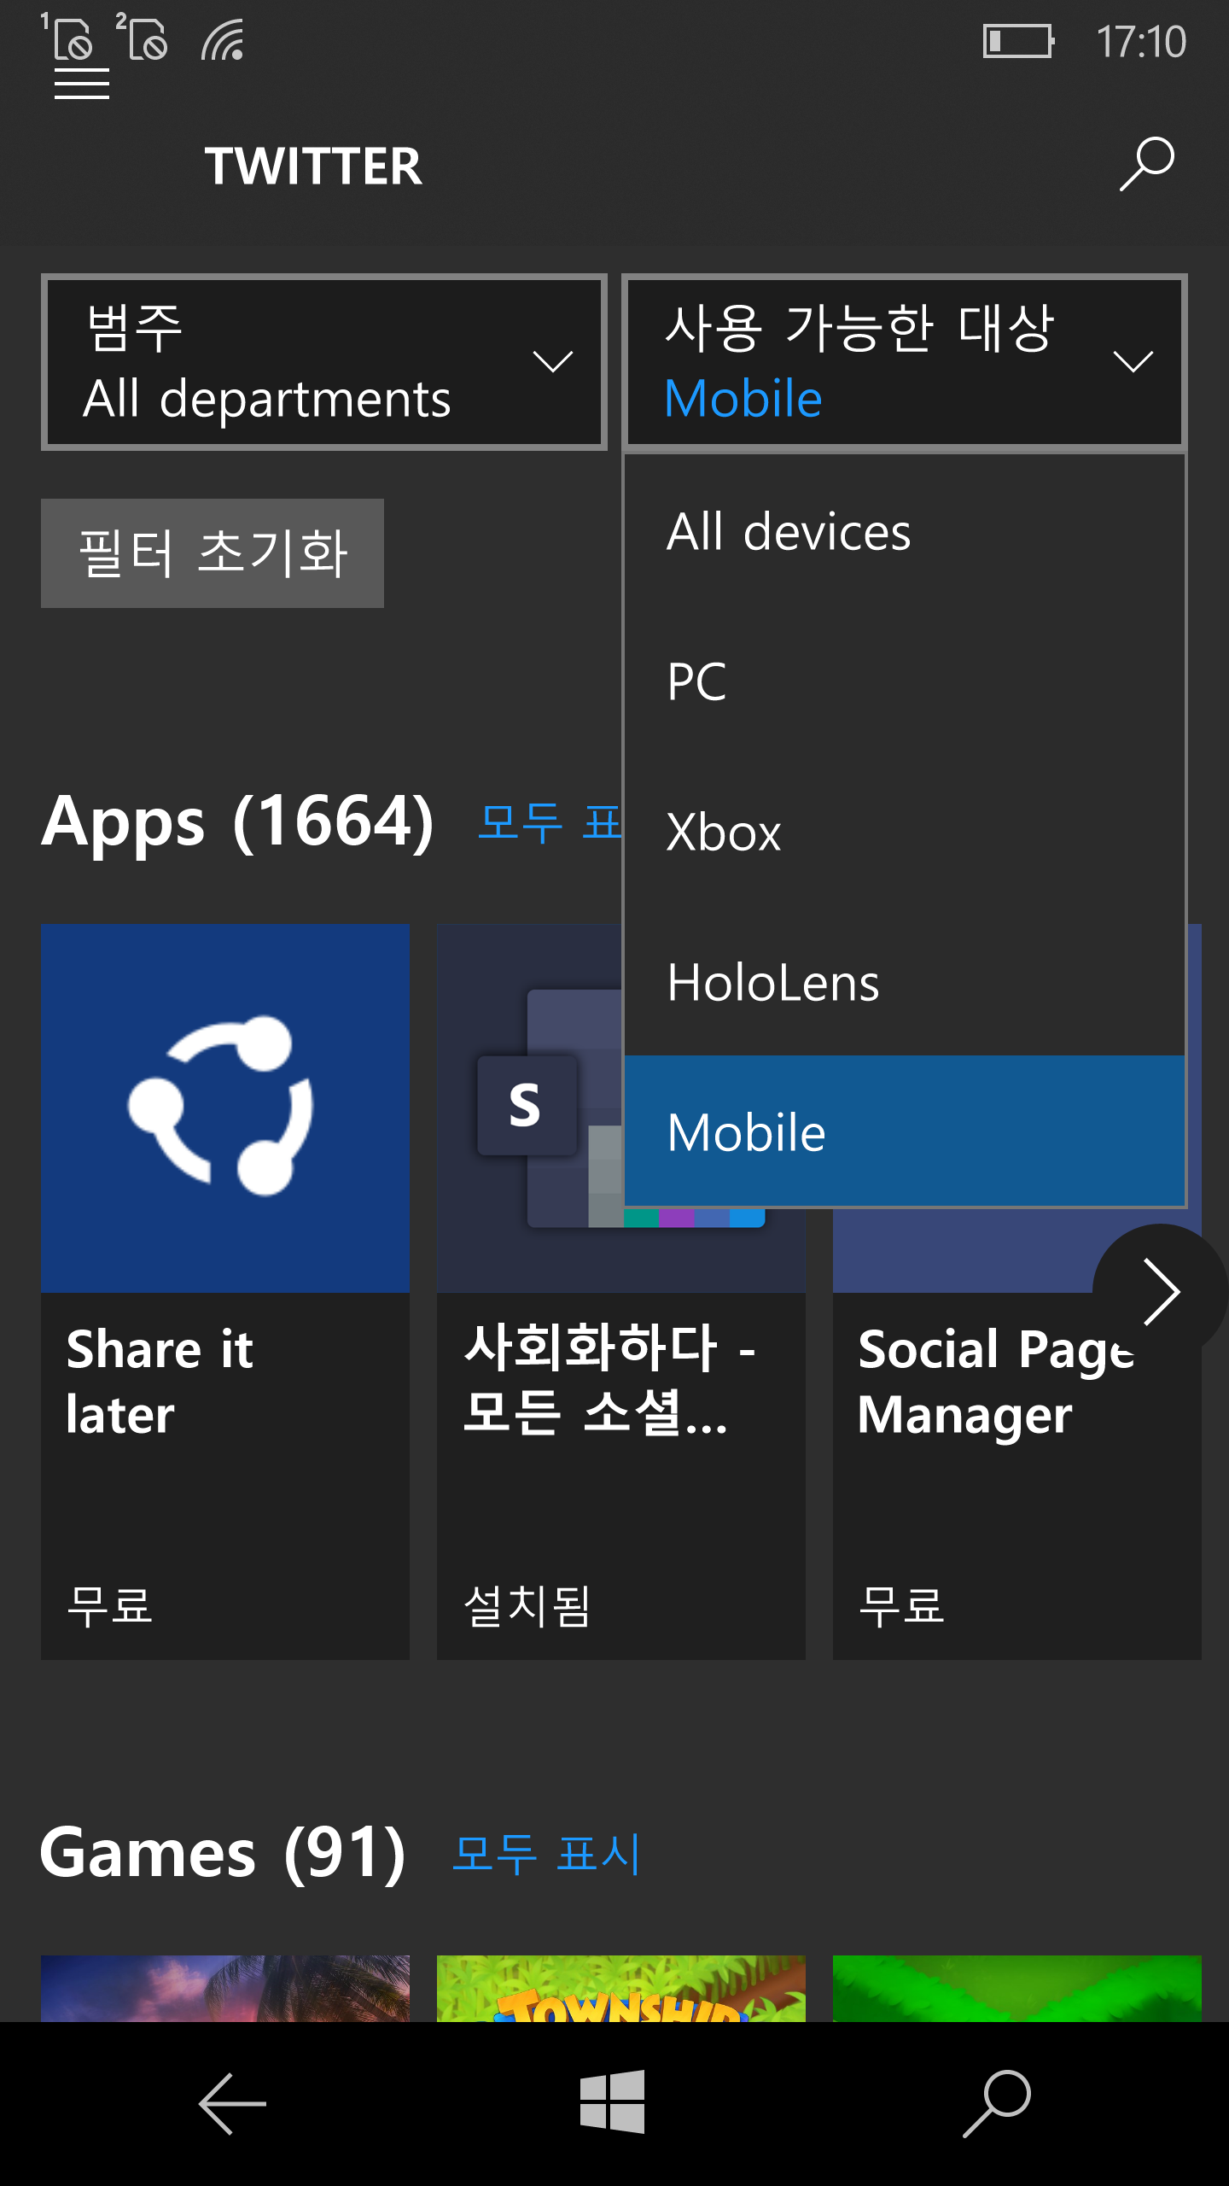The image size is (1229, 2186).
Task: Tap 설치됨 label under 사회화하다
Action: (527, 1605)
